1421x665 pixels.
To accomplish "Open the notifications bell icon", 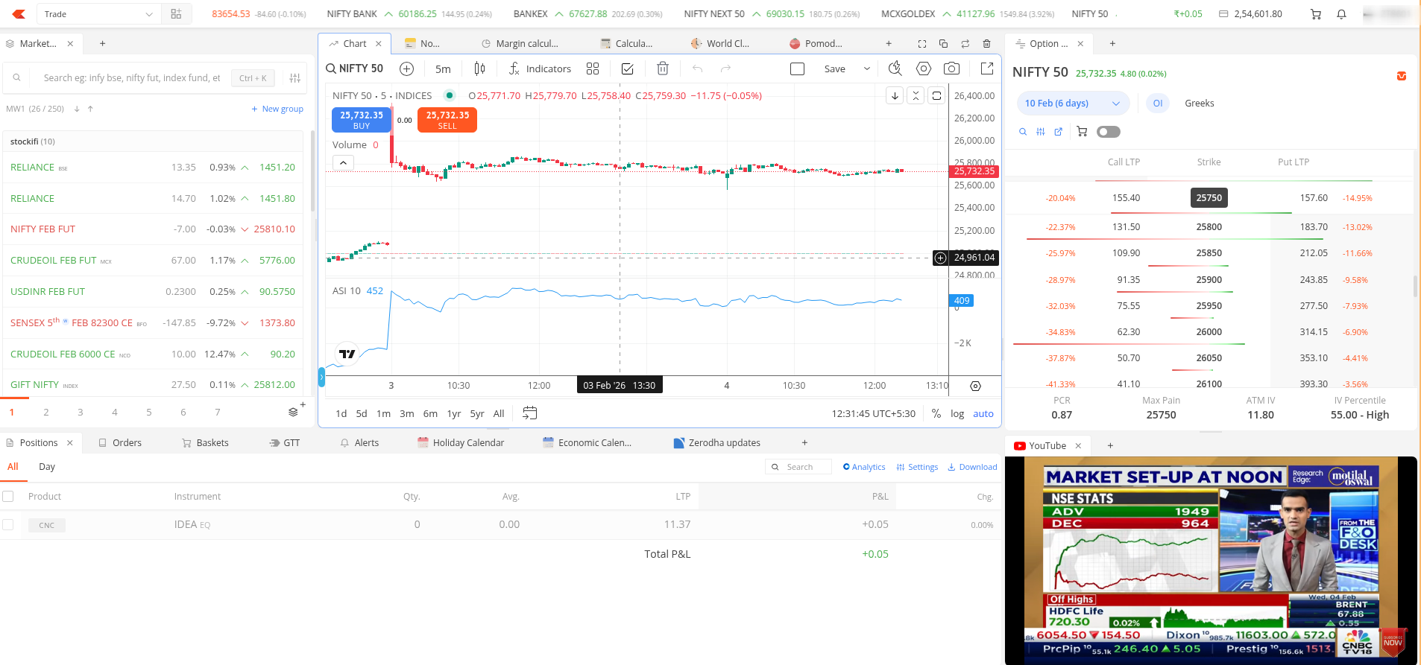I will pyautogui.click(x=1341, y=14).
